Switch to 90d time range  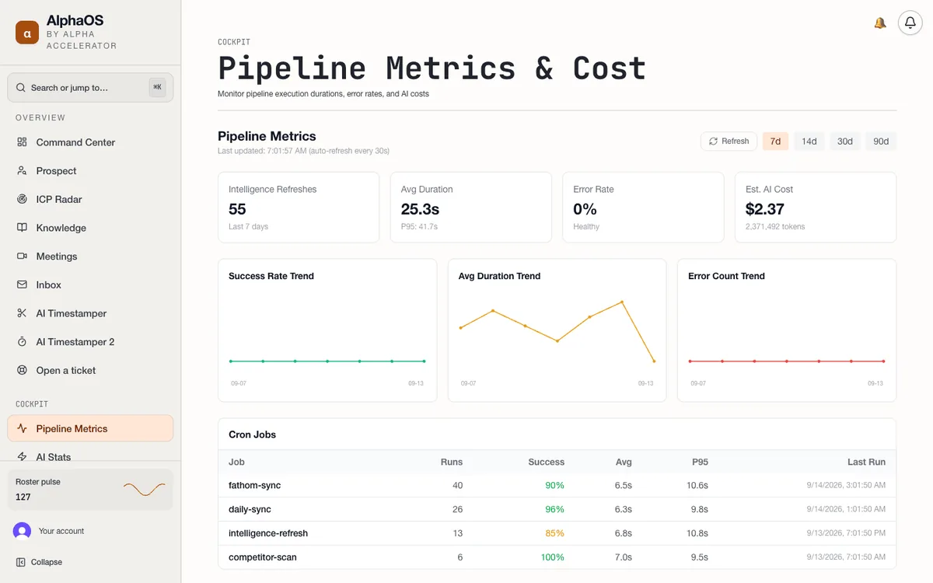[881, 141]
